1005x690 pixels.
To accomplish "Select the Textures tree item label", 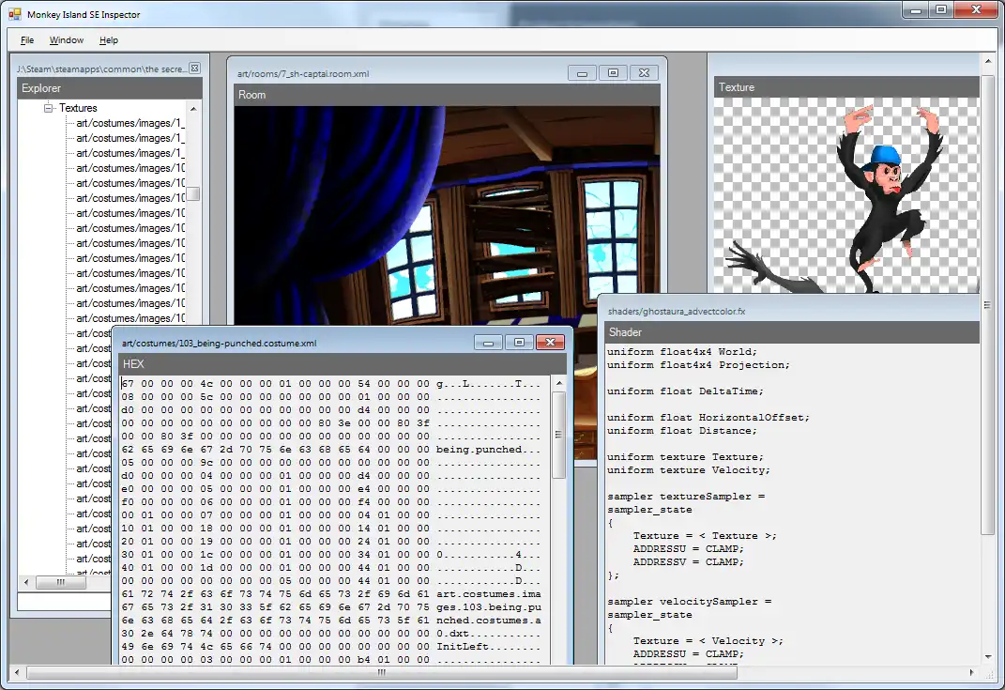I will pyautogui.click(x=78, y=108).
